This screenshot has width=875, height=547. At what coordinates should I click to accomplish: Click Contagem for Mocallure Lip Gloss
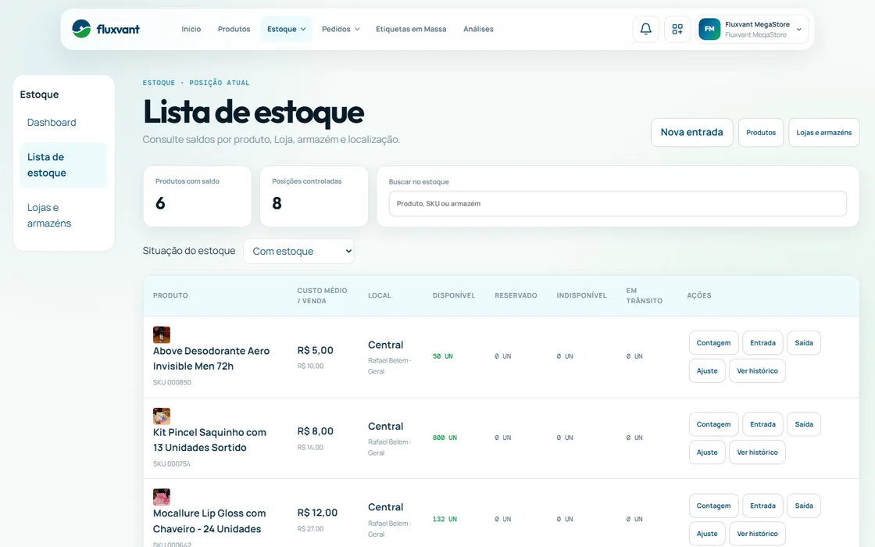[713, 506]
